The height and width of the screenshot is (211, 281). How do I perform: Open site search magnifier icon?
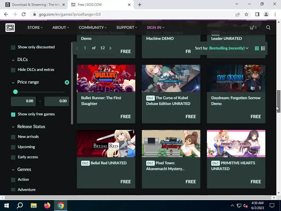coord(268,27)
